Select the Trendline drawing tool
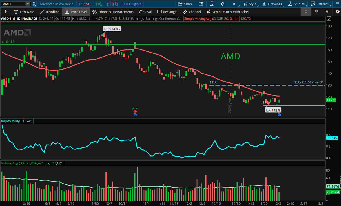 point(49,12)
